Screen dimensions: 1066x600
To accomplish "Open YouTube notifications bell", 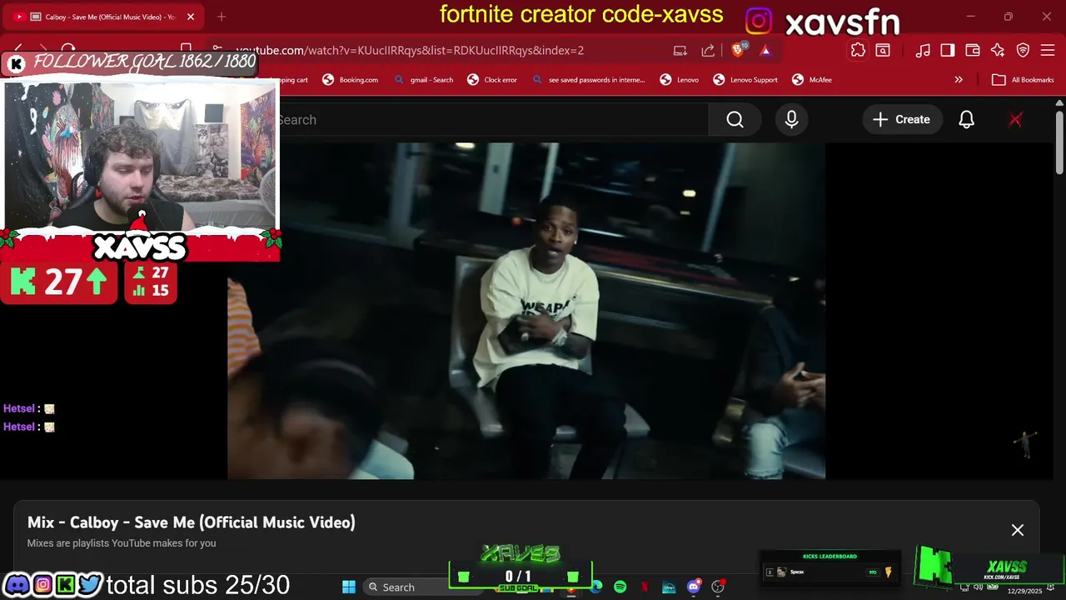I will pos(966,120).
